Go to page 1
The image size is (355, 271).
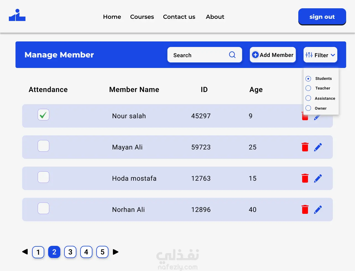pyautogui.click(x=38, y=252)
